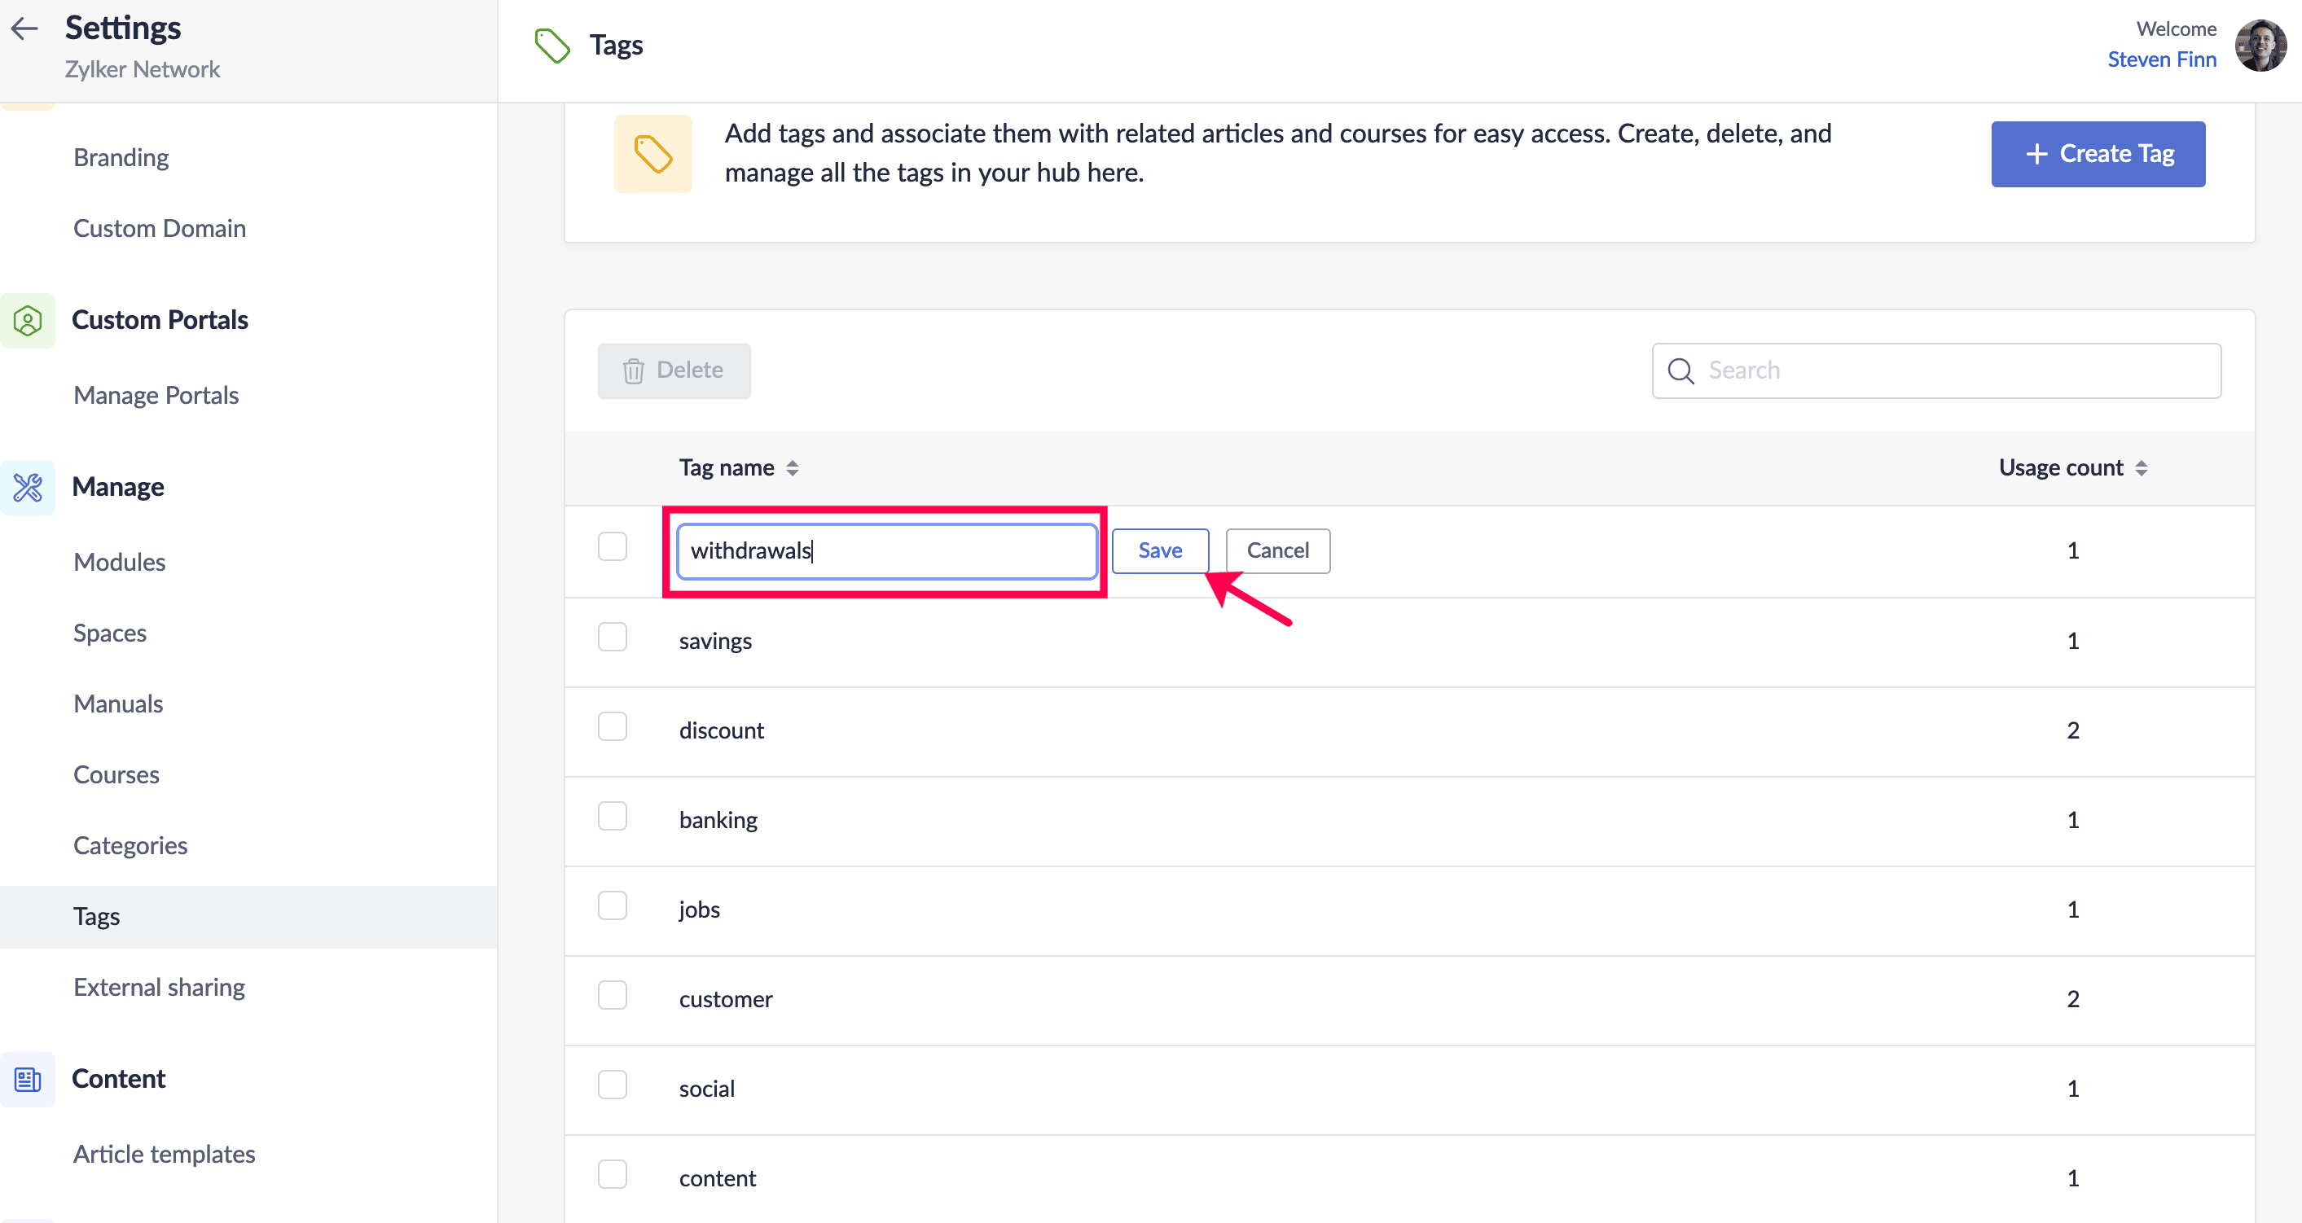2302x1223 pixels.
Task: Open Categories in the Manage menu
Action: coord(130,845)
